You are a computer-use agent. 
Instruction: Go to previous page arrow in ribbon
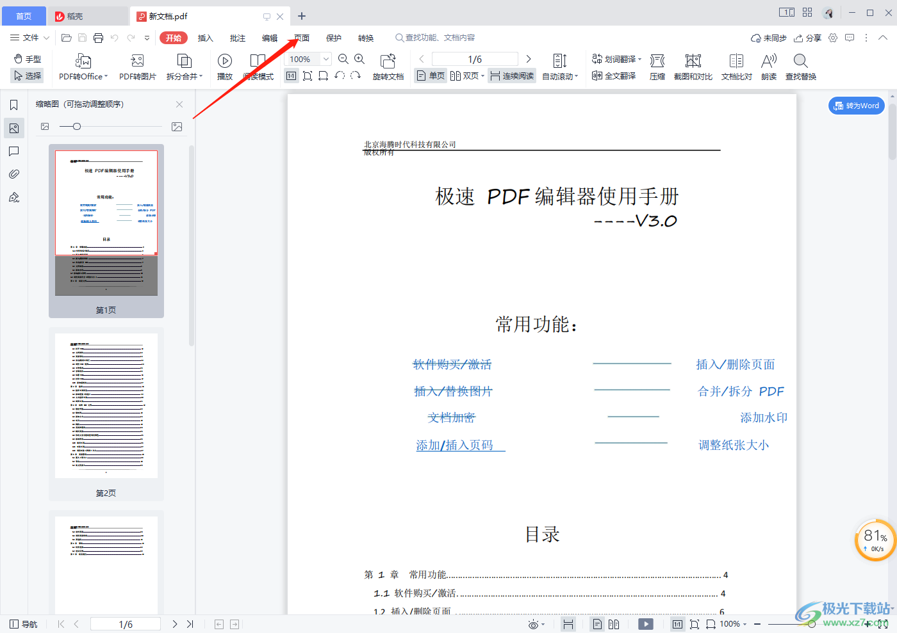point(422,59)
